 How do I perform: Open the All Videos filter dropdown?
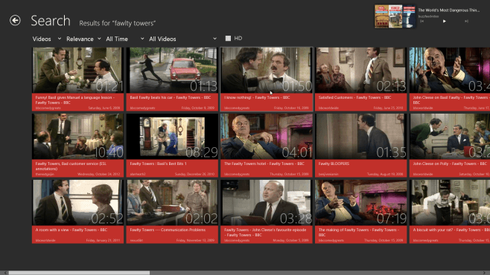(182, 39)
